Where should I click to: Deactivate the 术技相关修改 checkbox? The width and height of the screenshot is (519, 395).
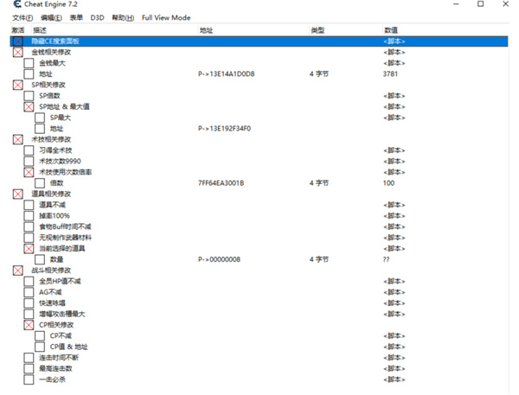(18, 139)
